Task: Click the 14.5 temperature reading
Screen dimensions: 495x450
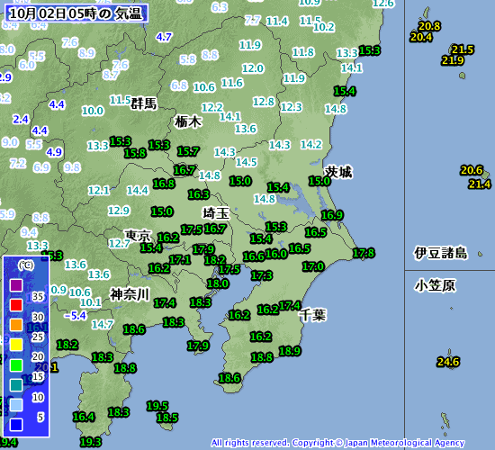Action: coord(247,162)
